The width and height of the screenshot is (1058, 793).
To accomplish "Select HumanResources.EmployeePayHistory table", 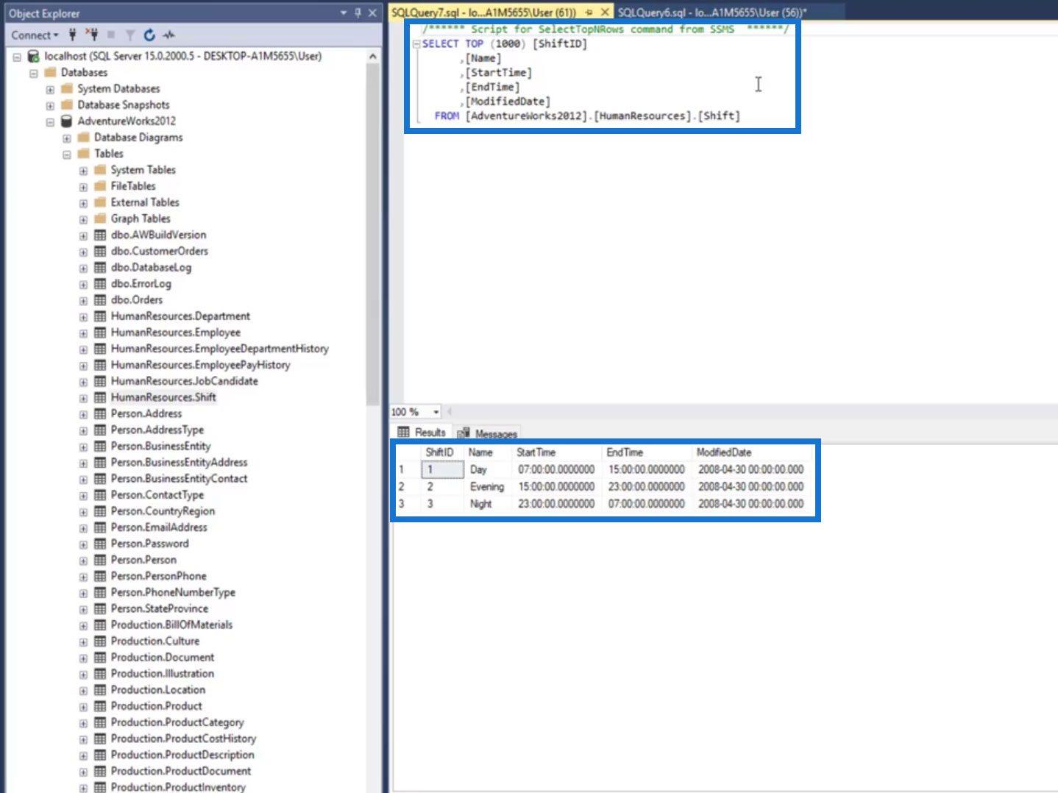I will click(200, 365).
